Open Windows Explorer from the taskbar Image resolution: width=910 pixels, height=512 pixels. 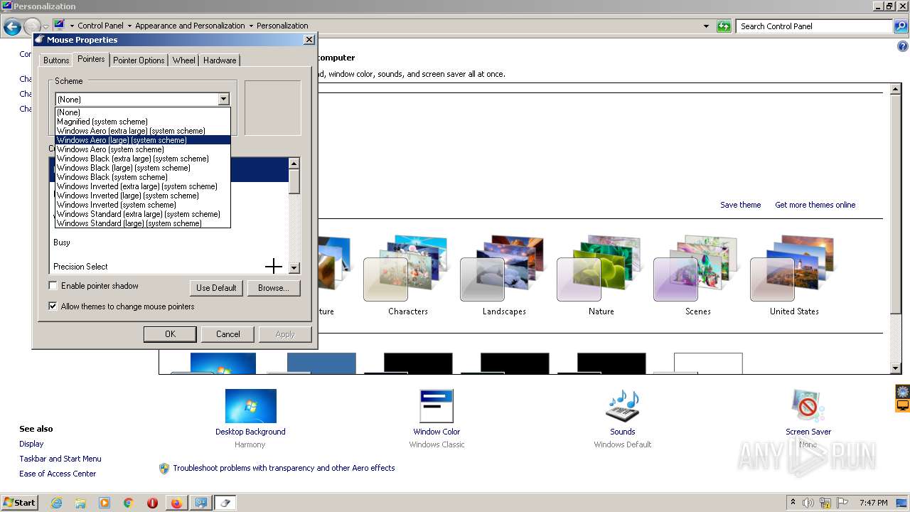[x=80, y=503]
